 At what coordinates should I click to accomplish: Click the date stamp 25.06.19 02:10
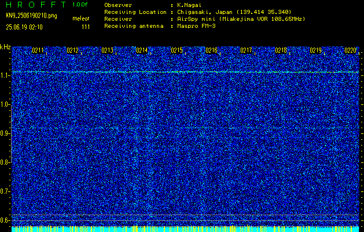click(x=24, y=27)
